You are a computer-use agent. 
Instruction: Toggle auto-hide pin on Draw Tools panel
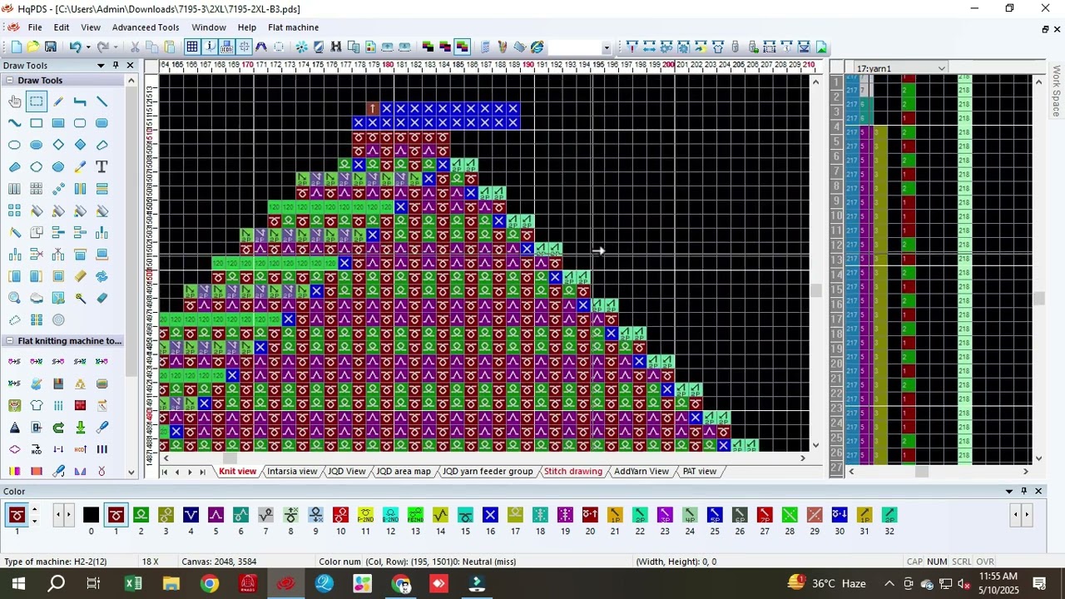(116, 65)
